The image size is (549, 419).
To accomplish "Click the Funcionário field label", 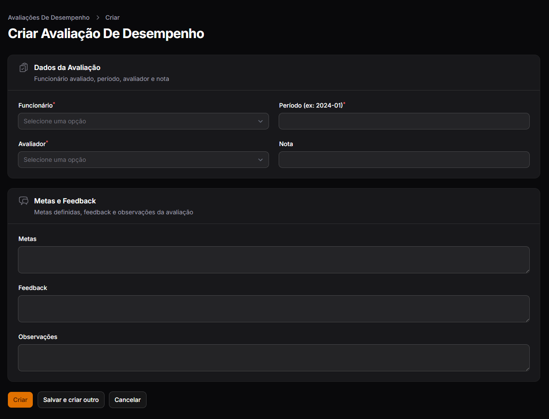I will tap(35, 105).
